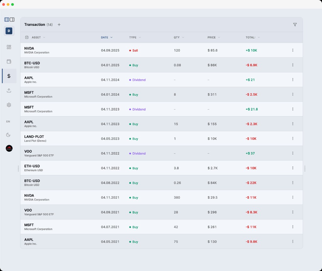
Task: Open the user profile avatar
Action: [9, 148]
